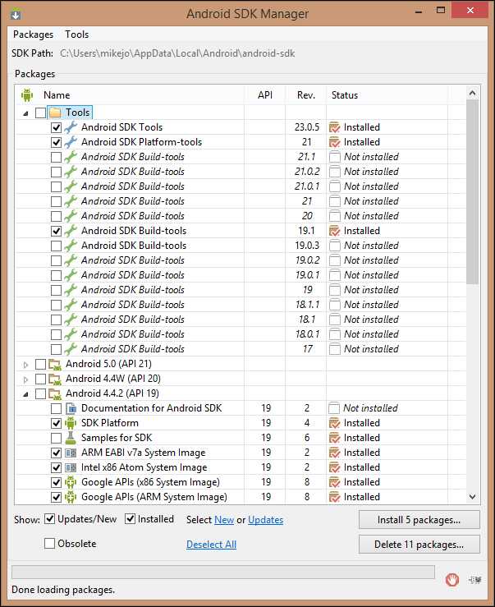Click the scroll down arrow of the package list

[x=472, y=497]
